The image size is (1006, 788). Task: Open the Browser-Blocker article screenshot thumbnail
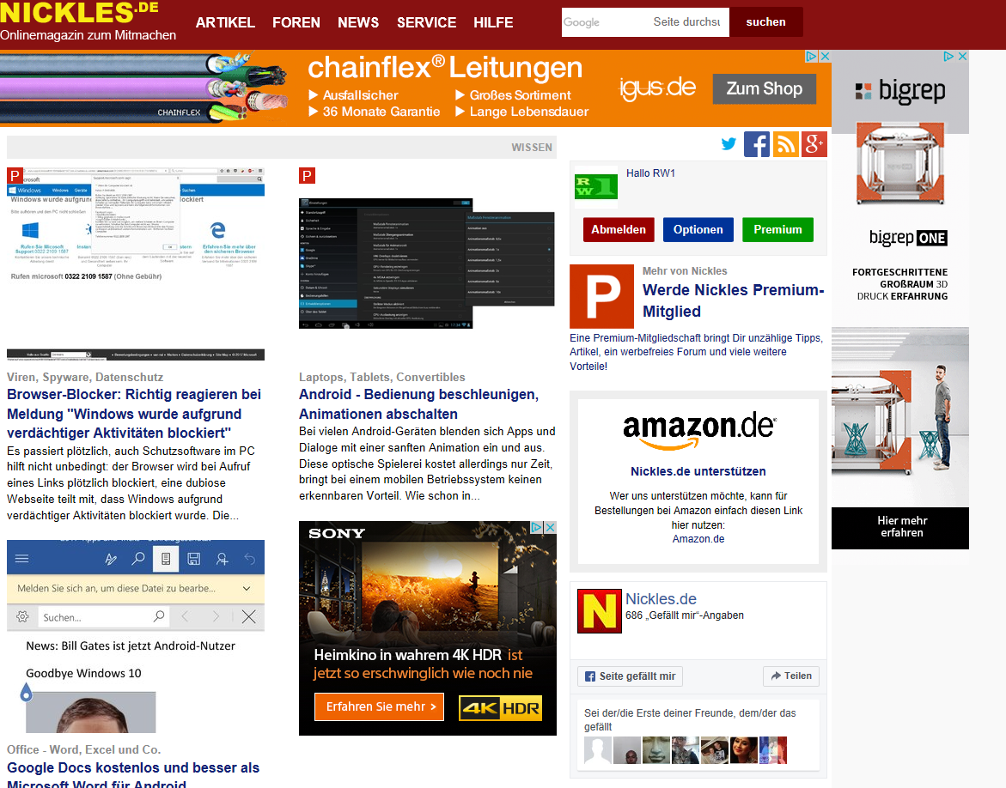coord(136,264)
